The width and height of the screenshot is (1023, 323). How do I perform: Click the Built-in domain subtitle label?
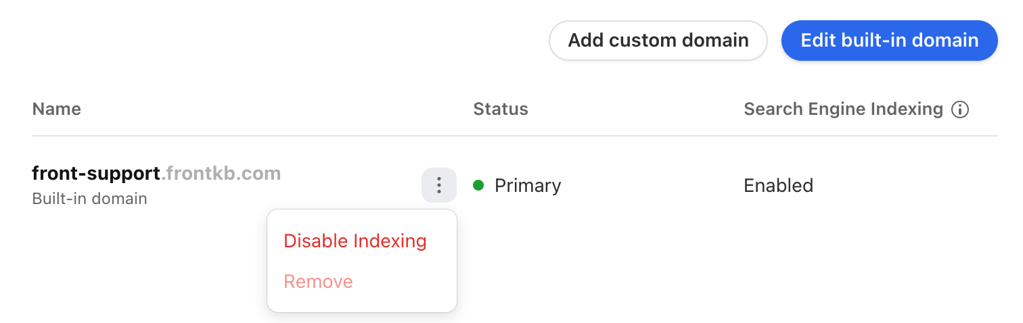pyautogui.click(x=90, y=199)
